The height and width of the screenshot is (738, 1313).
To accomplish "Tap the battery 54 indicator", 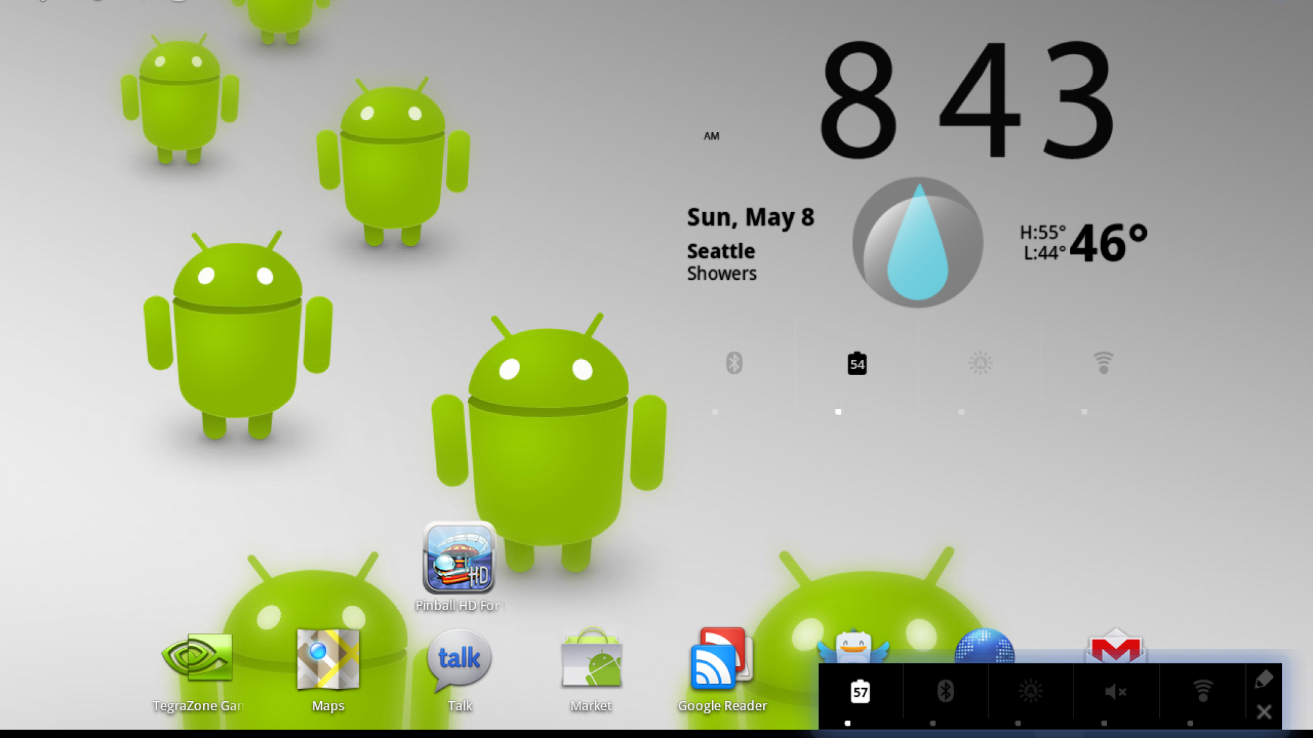I will point(857,364).
